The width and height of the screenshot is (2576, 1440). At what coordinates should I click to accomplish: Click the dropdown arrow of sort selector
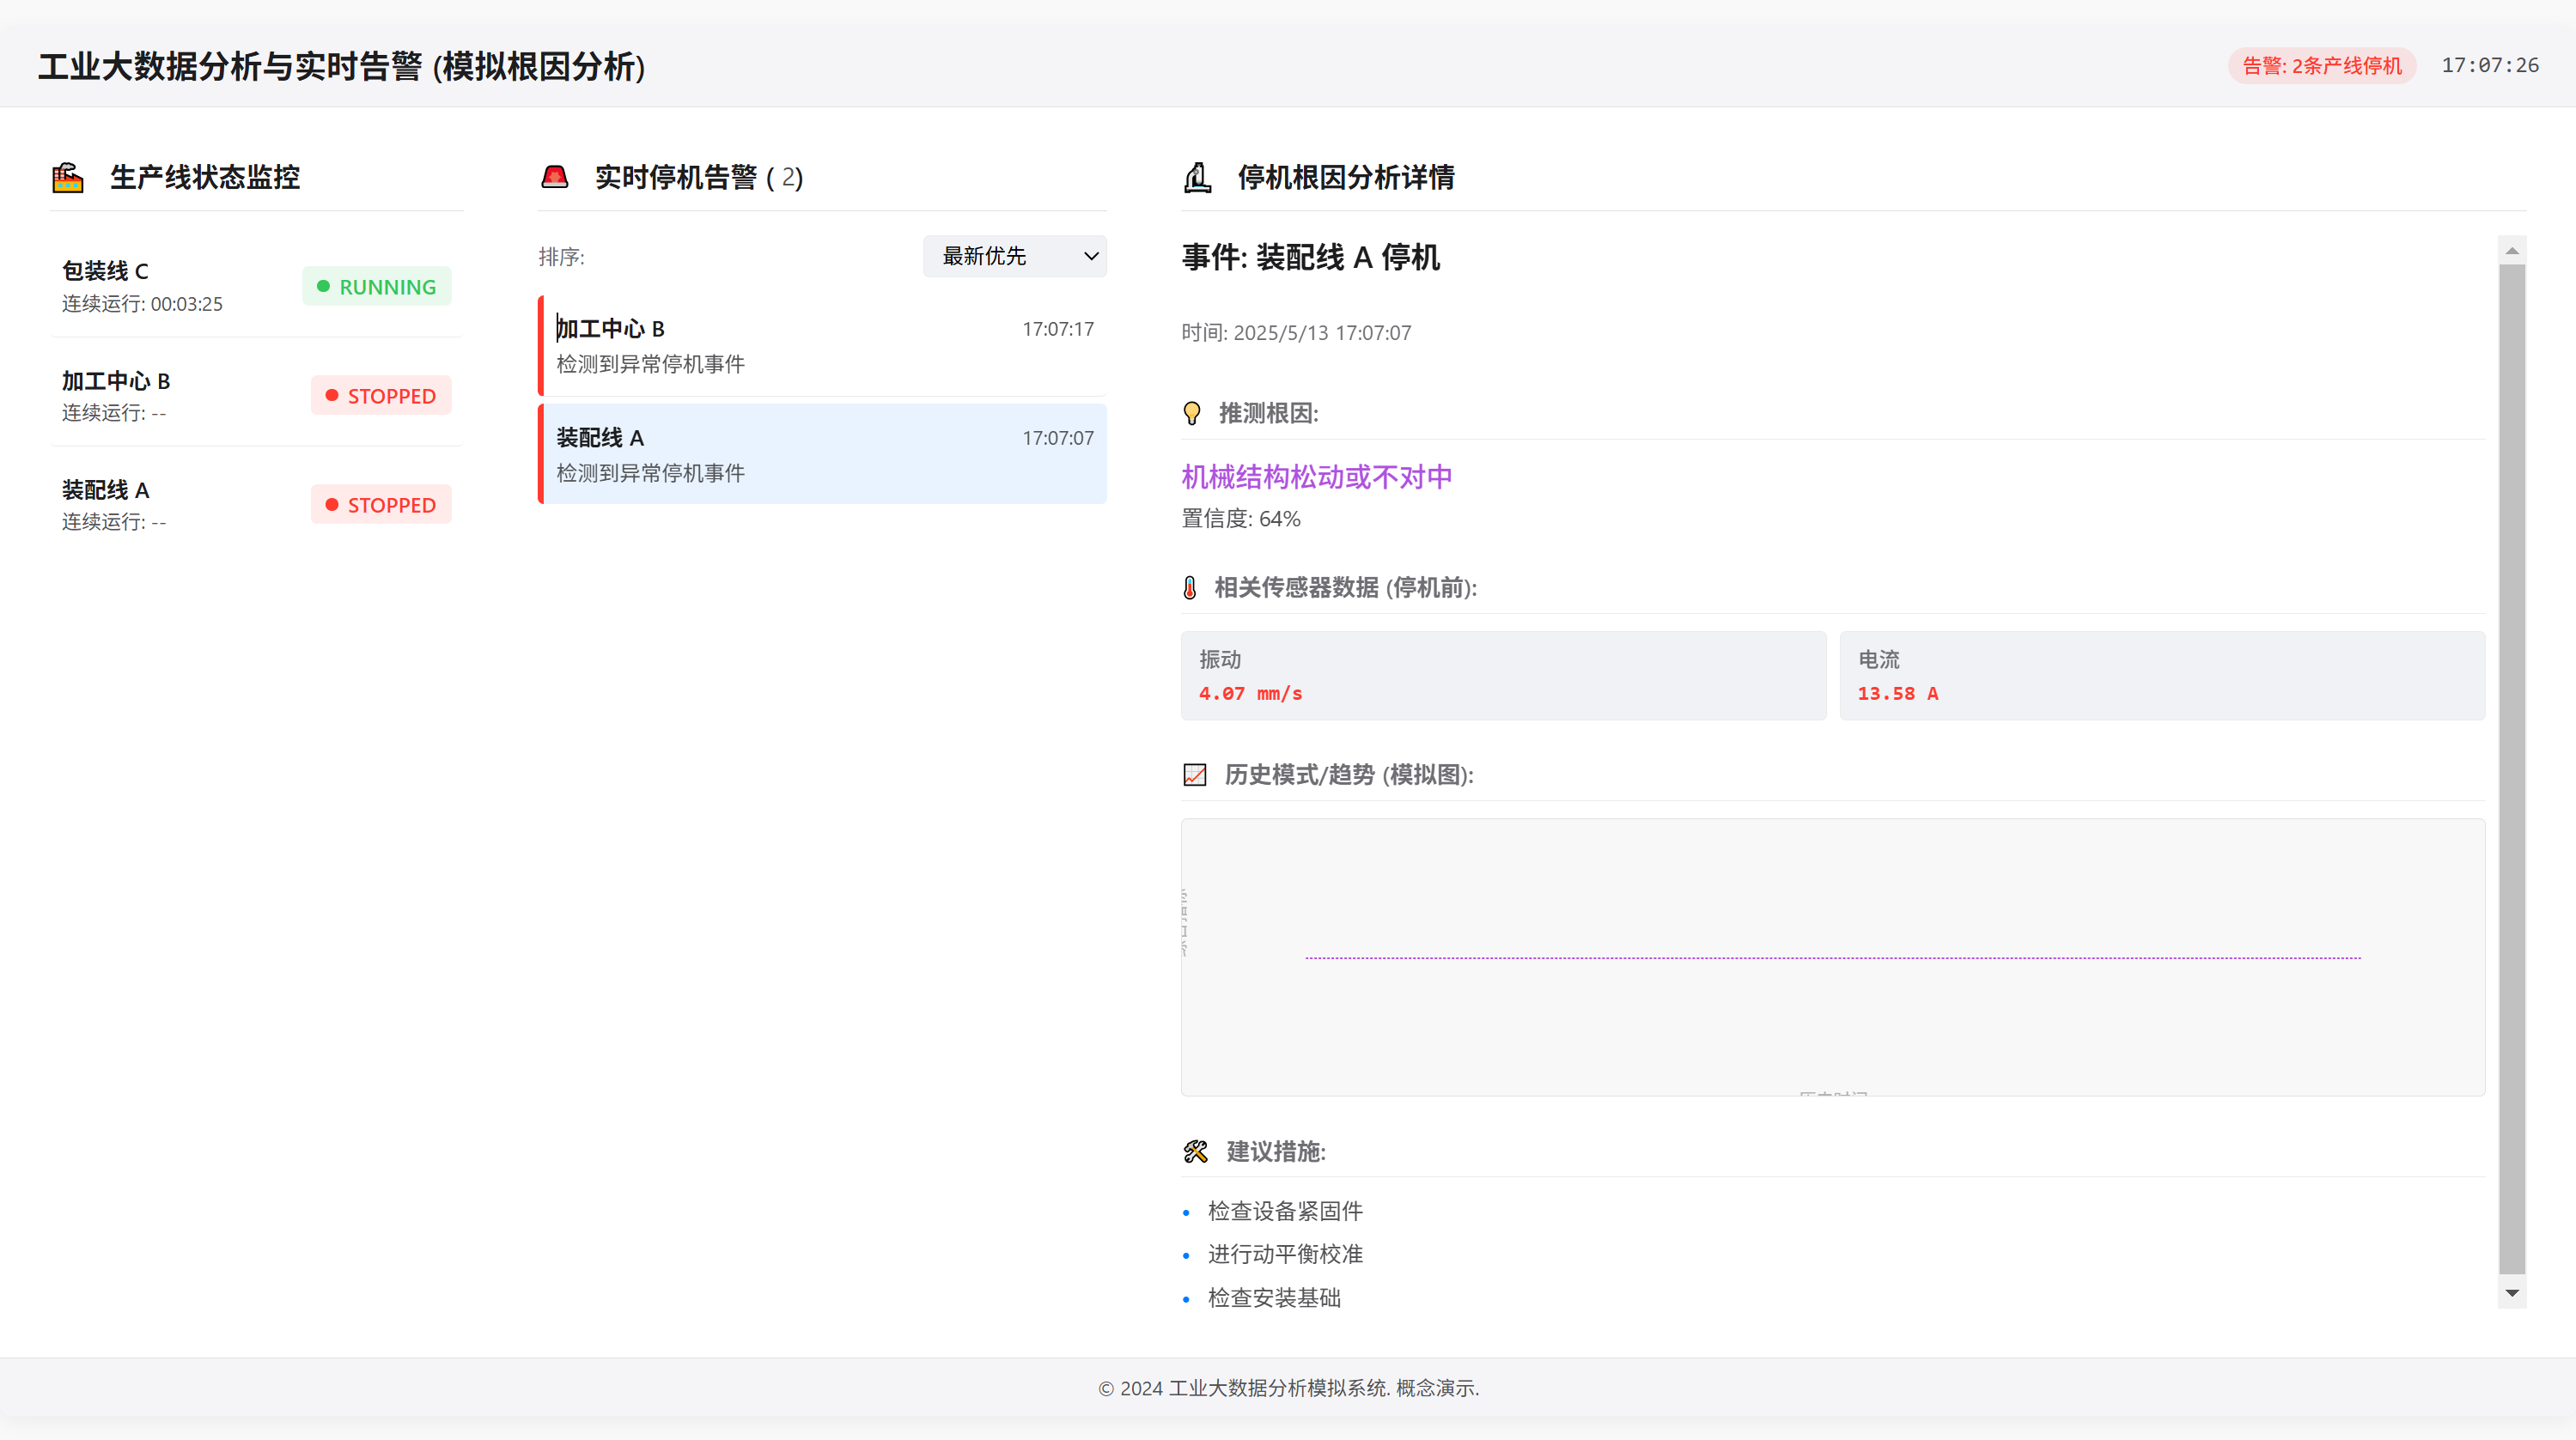pyautogui.click(x=1091, y=256)
